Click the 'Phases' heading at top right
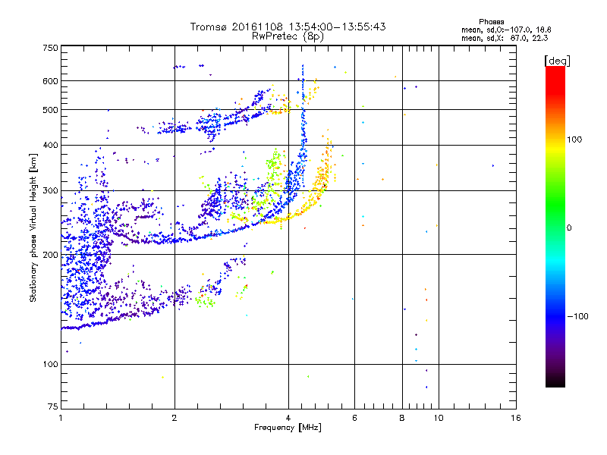Viewport: 607px width, 455px height. [x=491, y=22]
